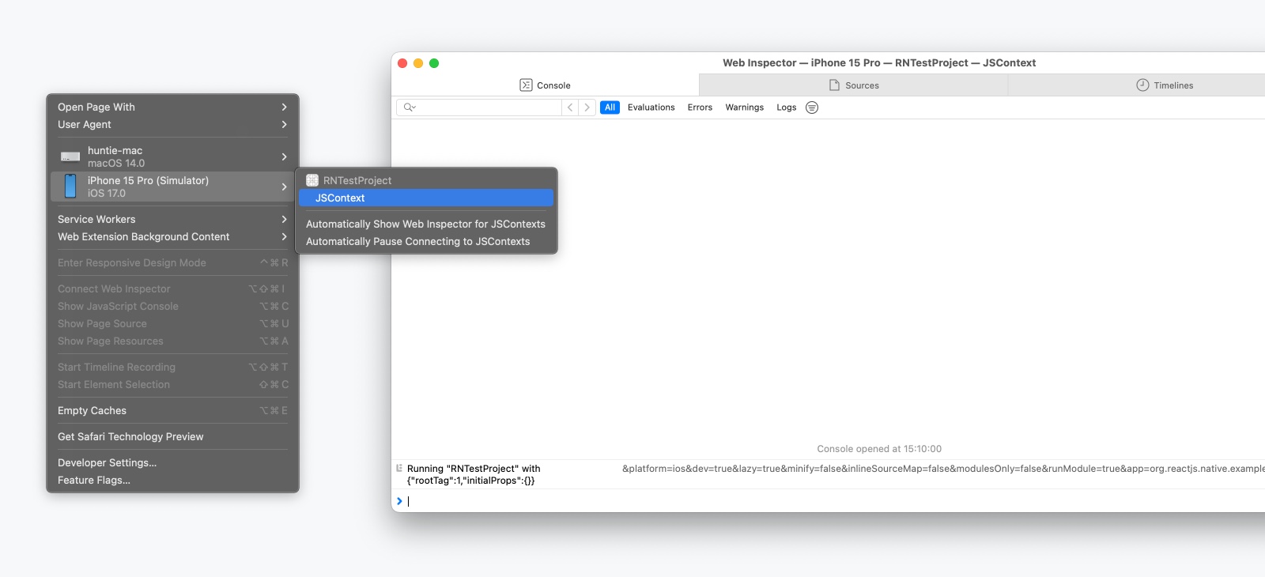Screen dimensions: 1265x577
Task: Toggle Automatically Show Web Inspector for JSContexts
Action: 425,224
